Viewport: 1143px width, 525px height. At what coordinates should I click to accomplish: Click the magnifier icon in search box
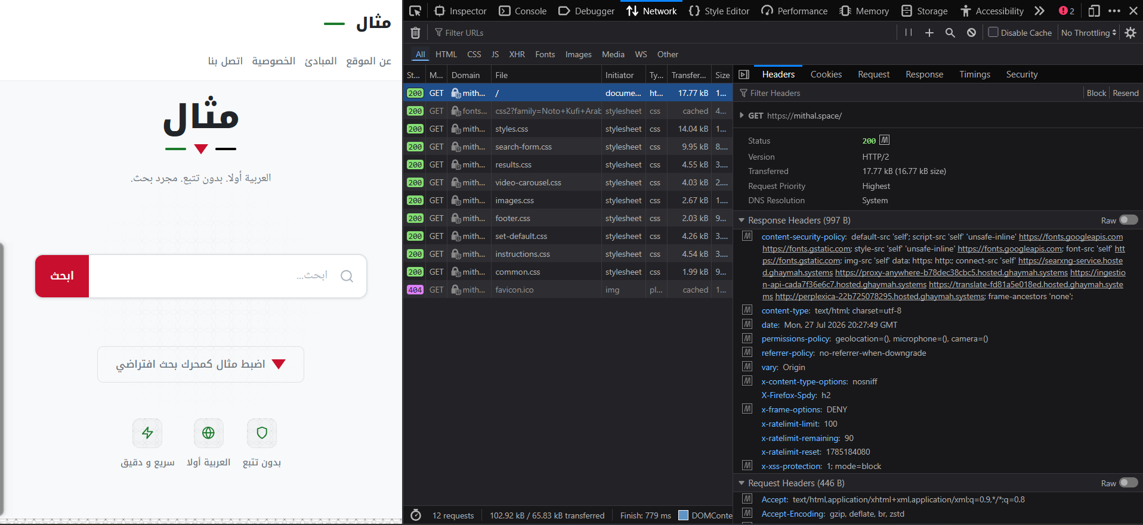click(x=347, y=276)
